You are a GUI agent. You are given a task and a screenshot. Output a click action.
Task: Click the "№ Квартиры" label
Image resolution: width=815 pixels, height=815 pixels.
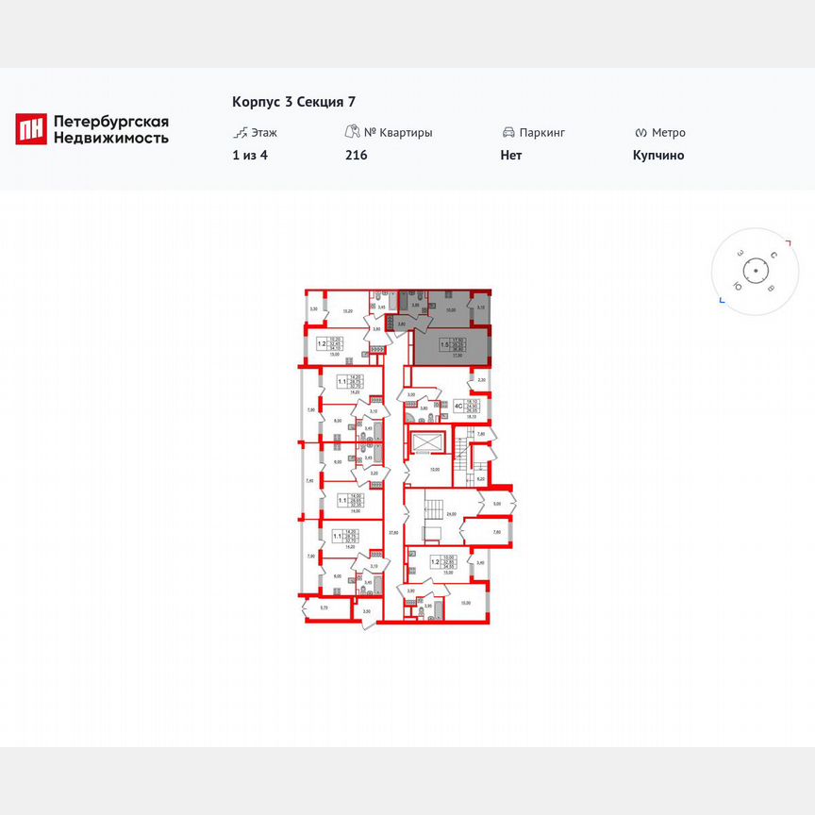click(398, 133)
